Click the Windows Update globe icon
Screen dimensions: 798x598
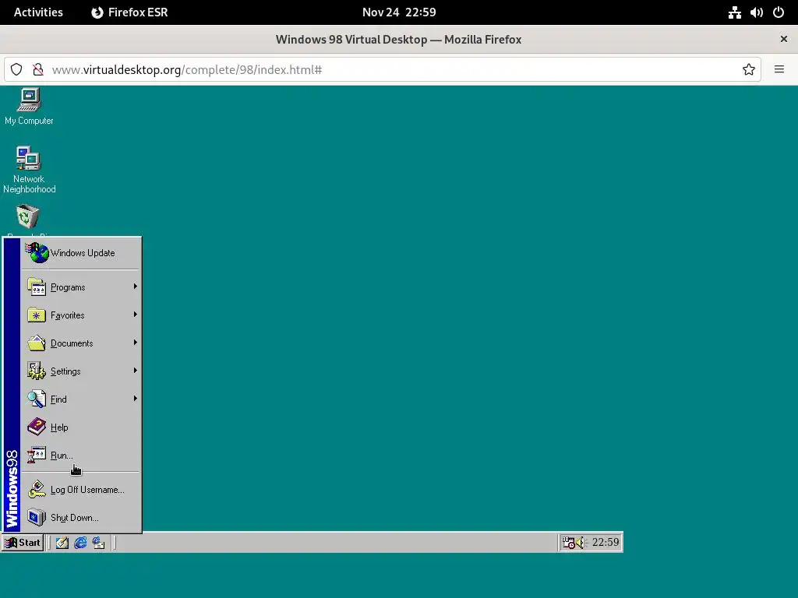pos(37,253)
